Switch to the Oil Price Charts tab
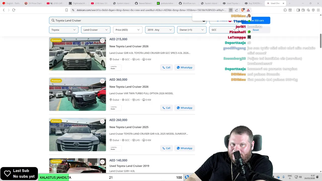 (x=33, y=3)
